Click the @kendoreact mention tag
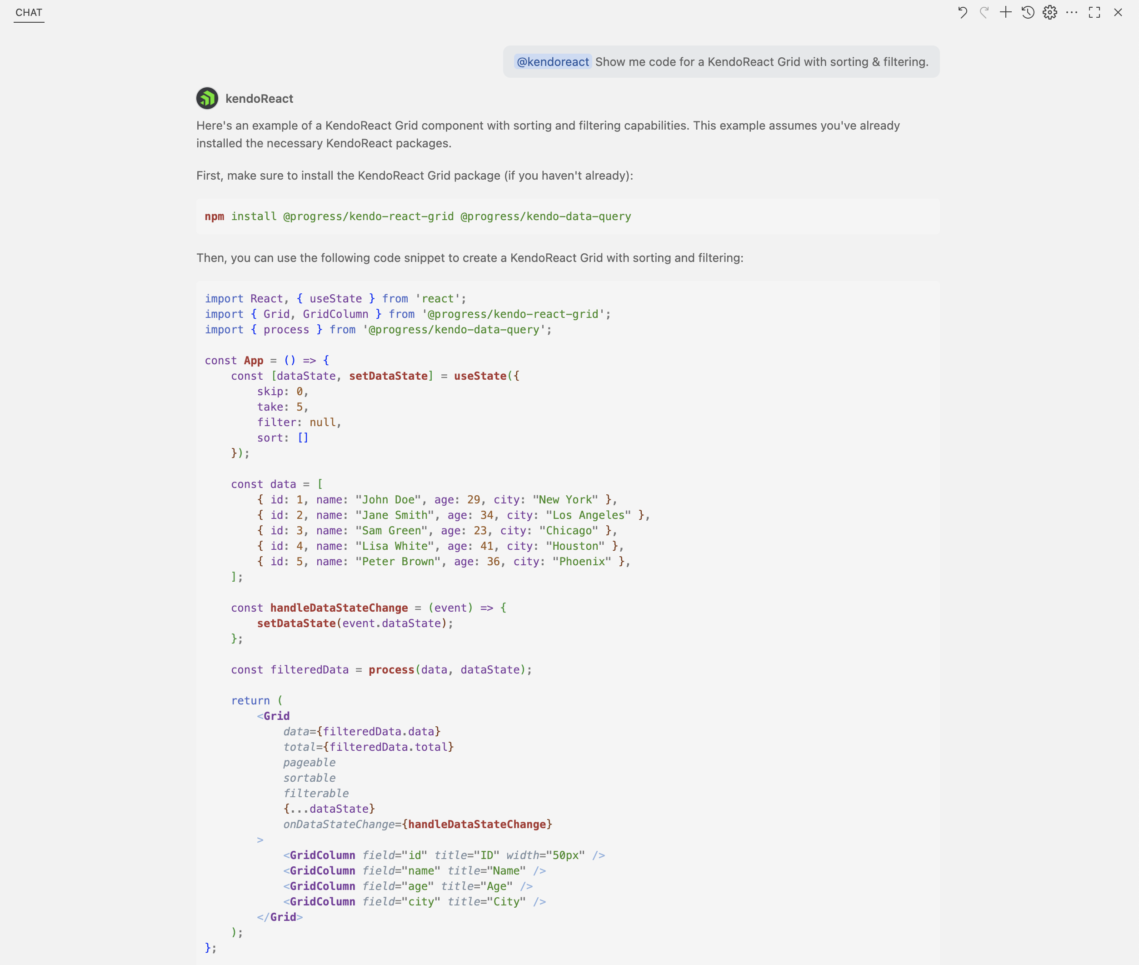 click(x=553, y=62)
